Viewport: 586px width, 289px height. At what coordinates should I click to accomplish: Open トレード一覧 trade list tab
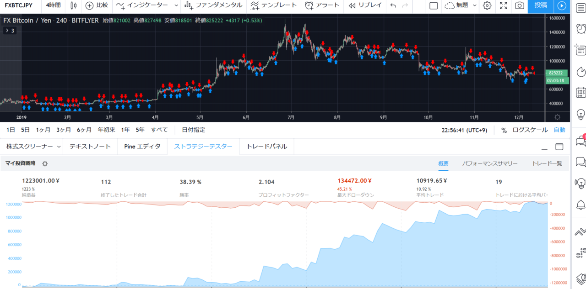547,163
